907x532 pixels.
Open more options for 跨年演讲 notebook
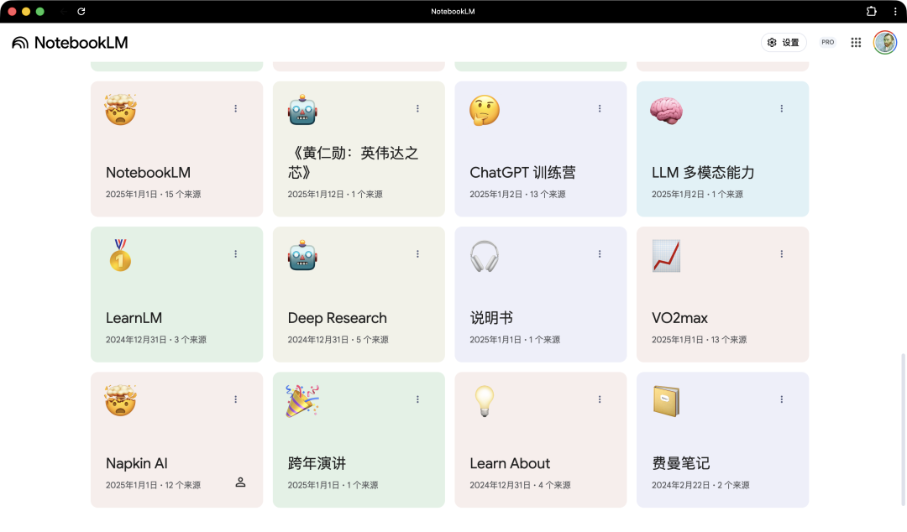(417, 399)
